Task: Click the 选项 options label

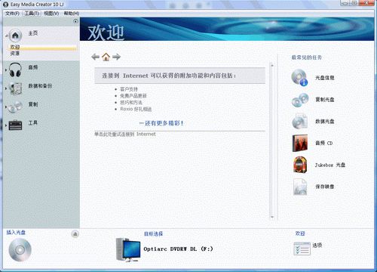Action: (317, 245)
